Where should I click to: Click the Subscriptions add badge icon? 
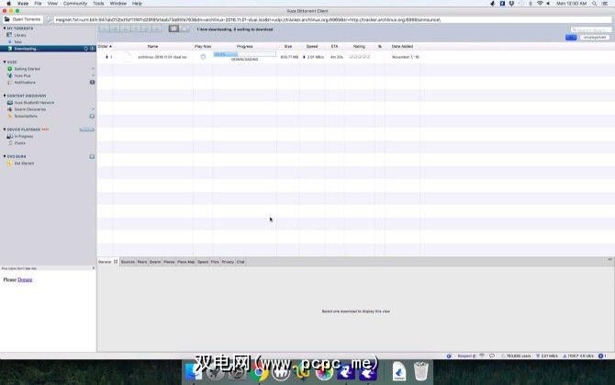(92, 116)
